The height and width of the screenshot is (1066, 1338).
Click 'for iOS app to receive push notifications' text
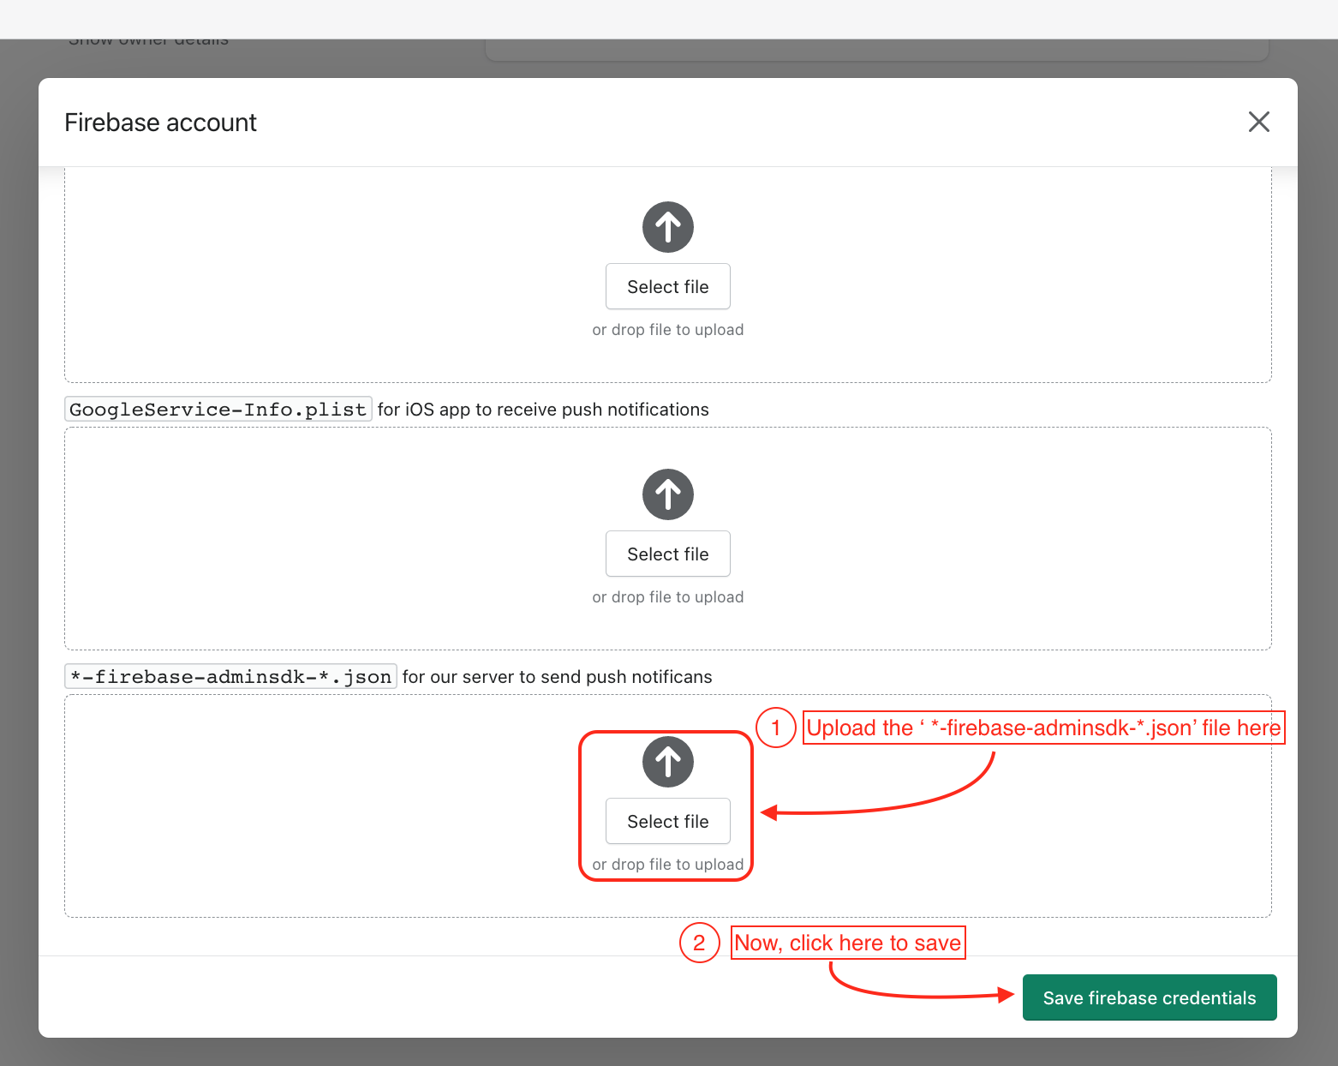(543, 410)
